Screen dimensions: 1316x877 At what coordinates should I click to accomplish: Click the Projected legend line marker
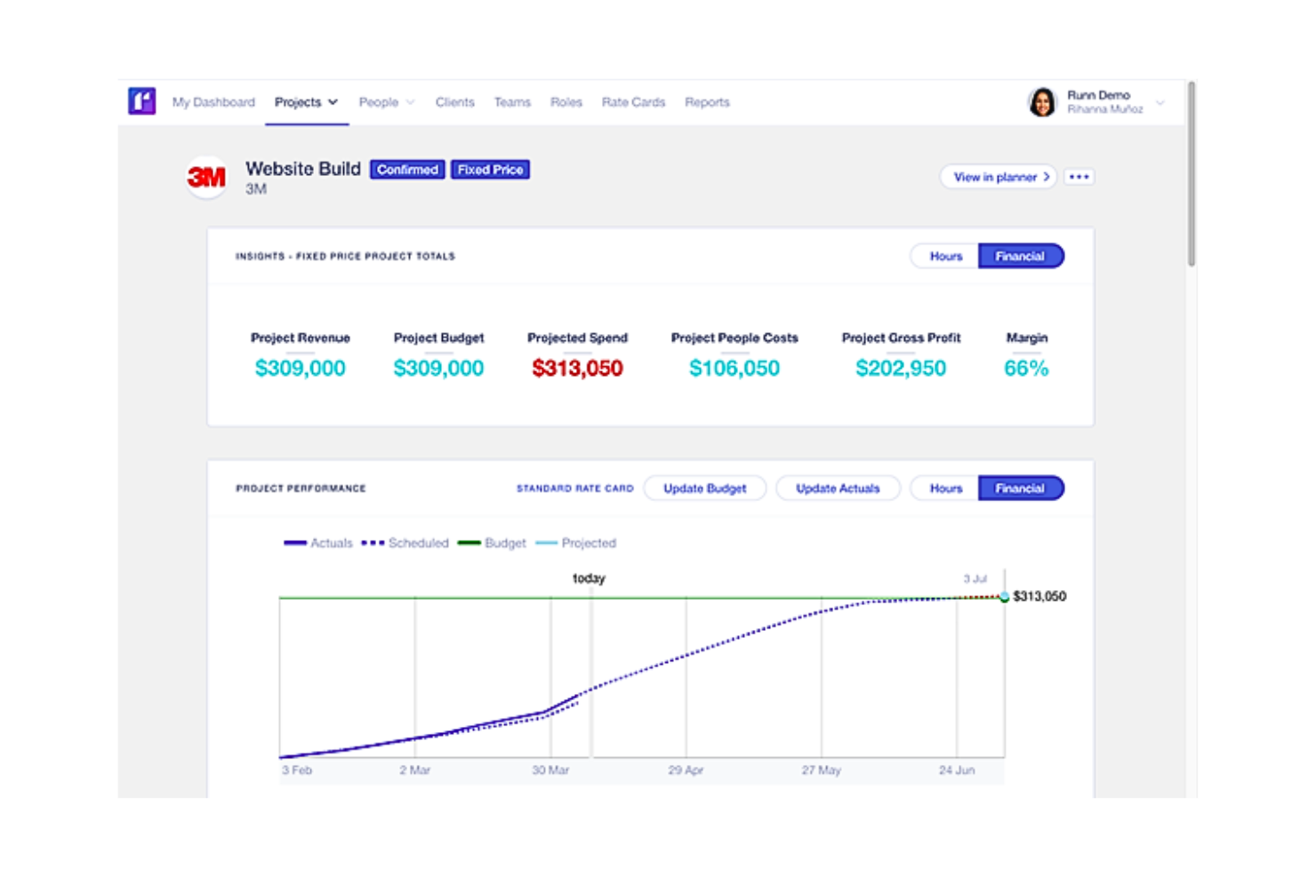tap(546, 543)
